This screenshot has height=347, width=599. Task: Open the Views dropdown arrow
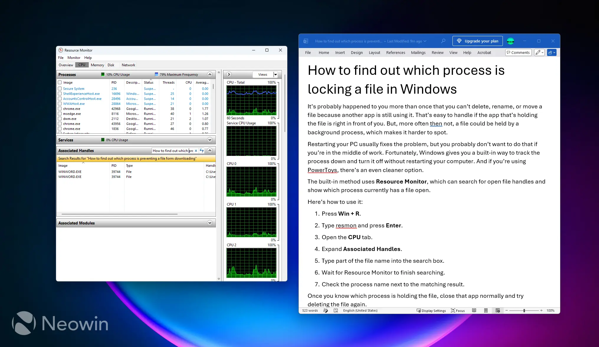(x=275, y=75)
